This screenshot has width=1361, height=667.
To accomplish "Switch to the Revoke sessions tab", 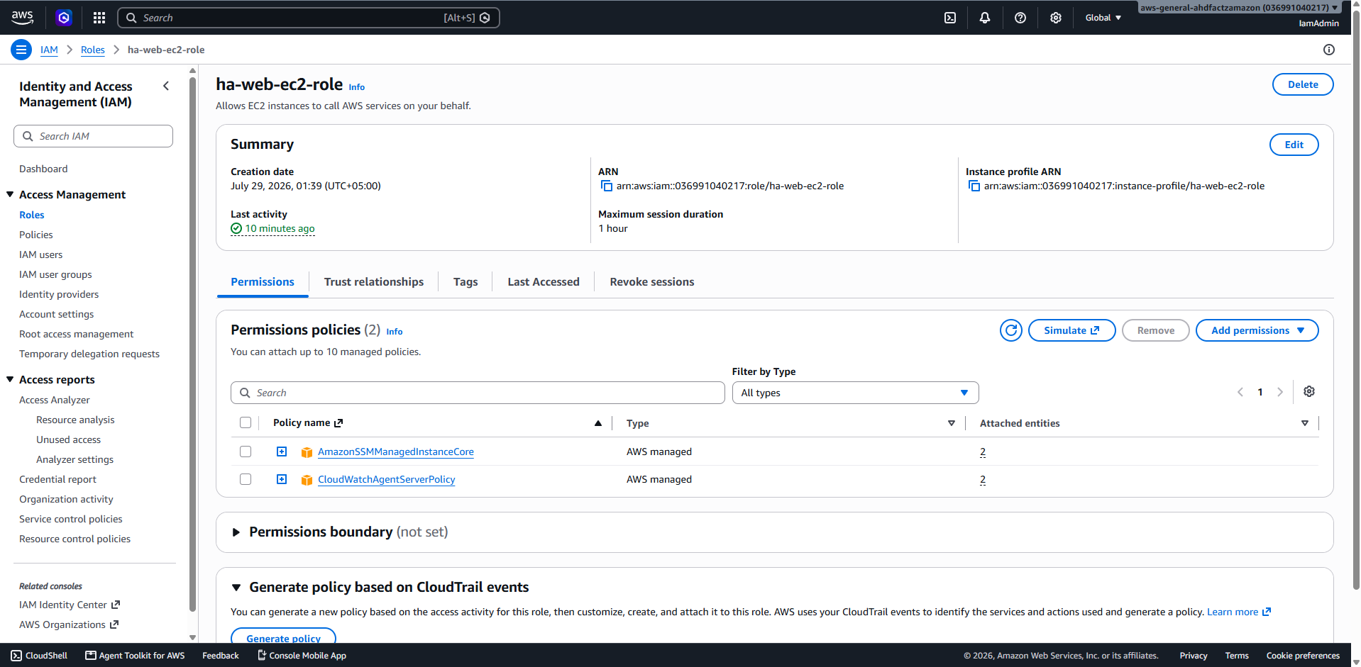I will click(652, 282).
